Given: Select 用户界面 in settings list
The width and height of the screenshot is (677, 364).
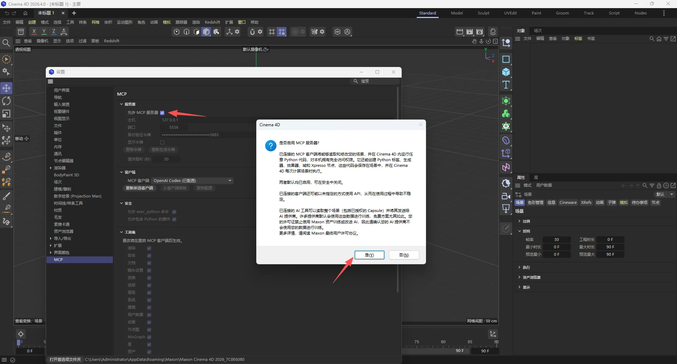Looking at the screenshot, I should (62, 90).
